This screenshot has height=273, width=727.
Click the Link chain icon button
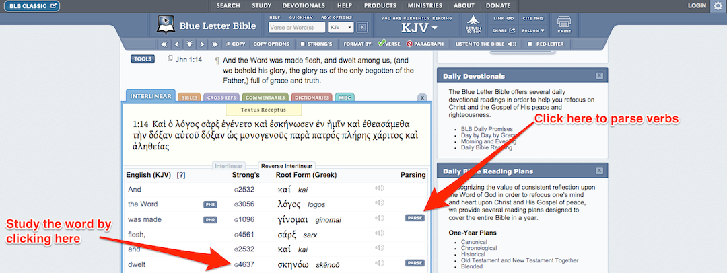(504, 19)
